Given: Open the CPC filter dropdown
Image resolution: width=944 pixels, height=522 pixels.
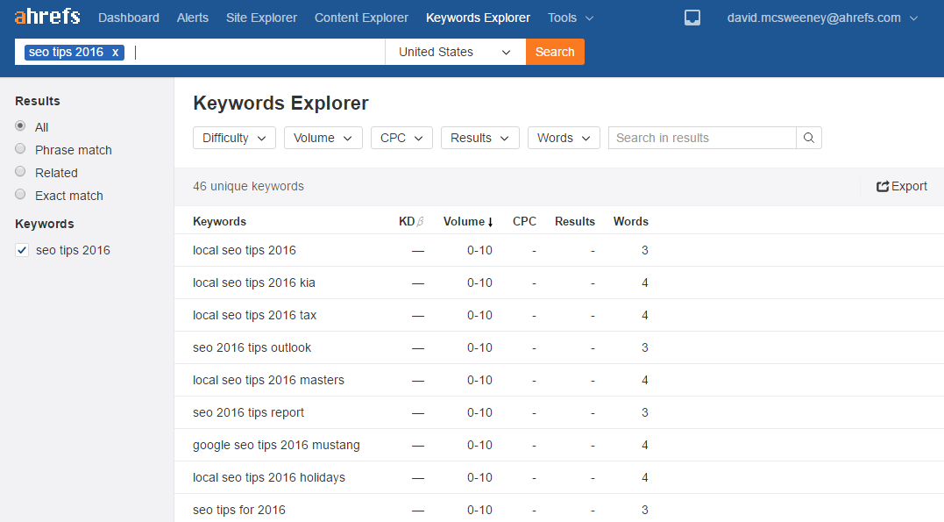Looking at the screenshot, I should [401, 138].
